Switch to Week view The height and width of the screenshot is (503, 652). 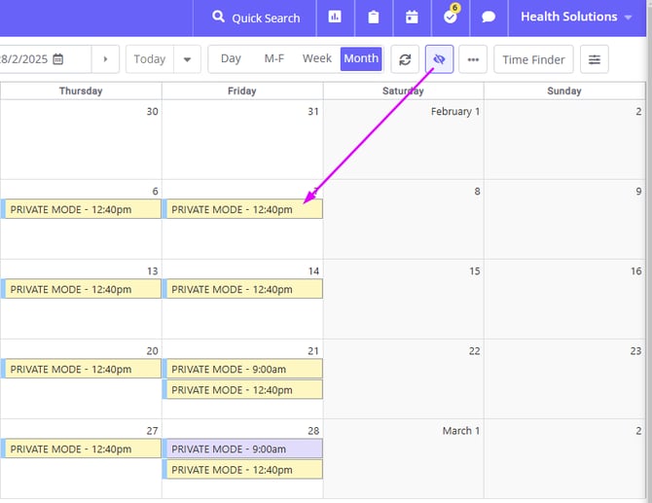[317, 58]
